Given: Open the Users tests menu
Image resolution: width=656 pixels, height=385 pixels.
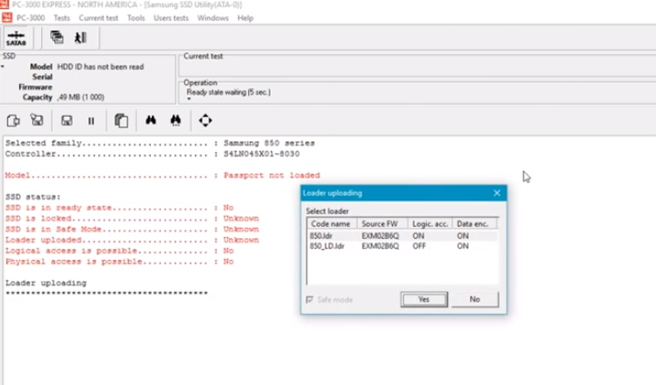Looking at the screenshot, I should 171,18.
